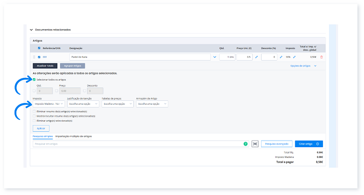The height and width of the screenshot is (195, 364).
Task: Open the Justificação de isenção dropdown
Action: coord(82,104)
